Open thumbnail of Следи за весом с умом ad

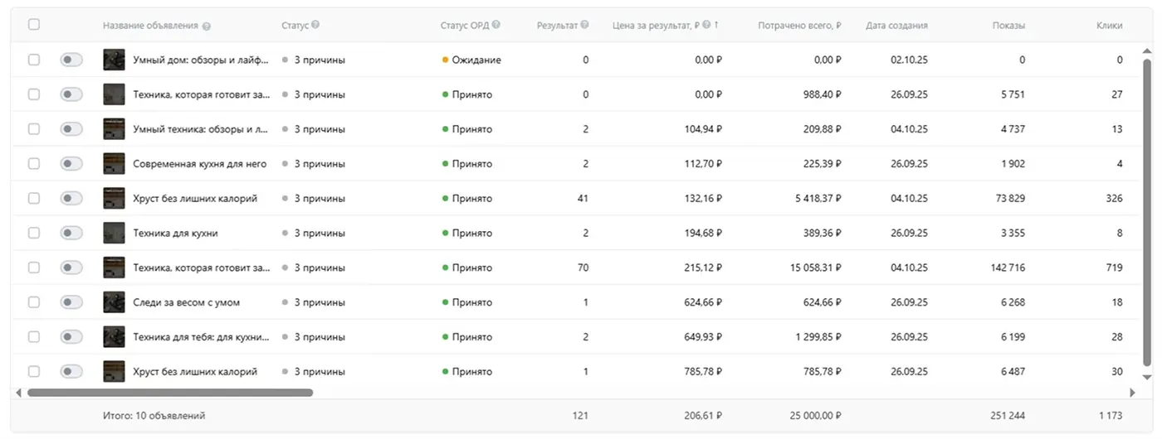pos(114,302)
